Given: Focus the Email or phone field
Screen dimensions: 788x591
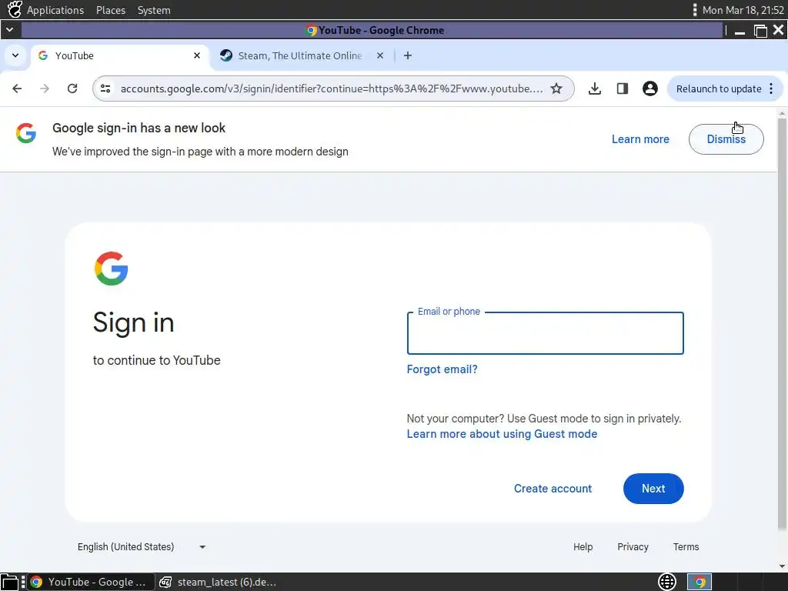Looking at the screenshot, I should [x=546, y=333].
